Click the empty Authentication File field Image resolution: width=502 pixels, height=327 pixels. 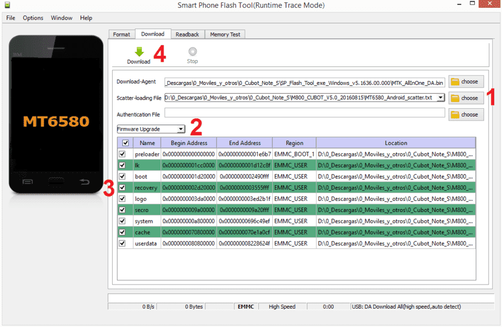point(305,113)
